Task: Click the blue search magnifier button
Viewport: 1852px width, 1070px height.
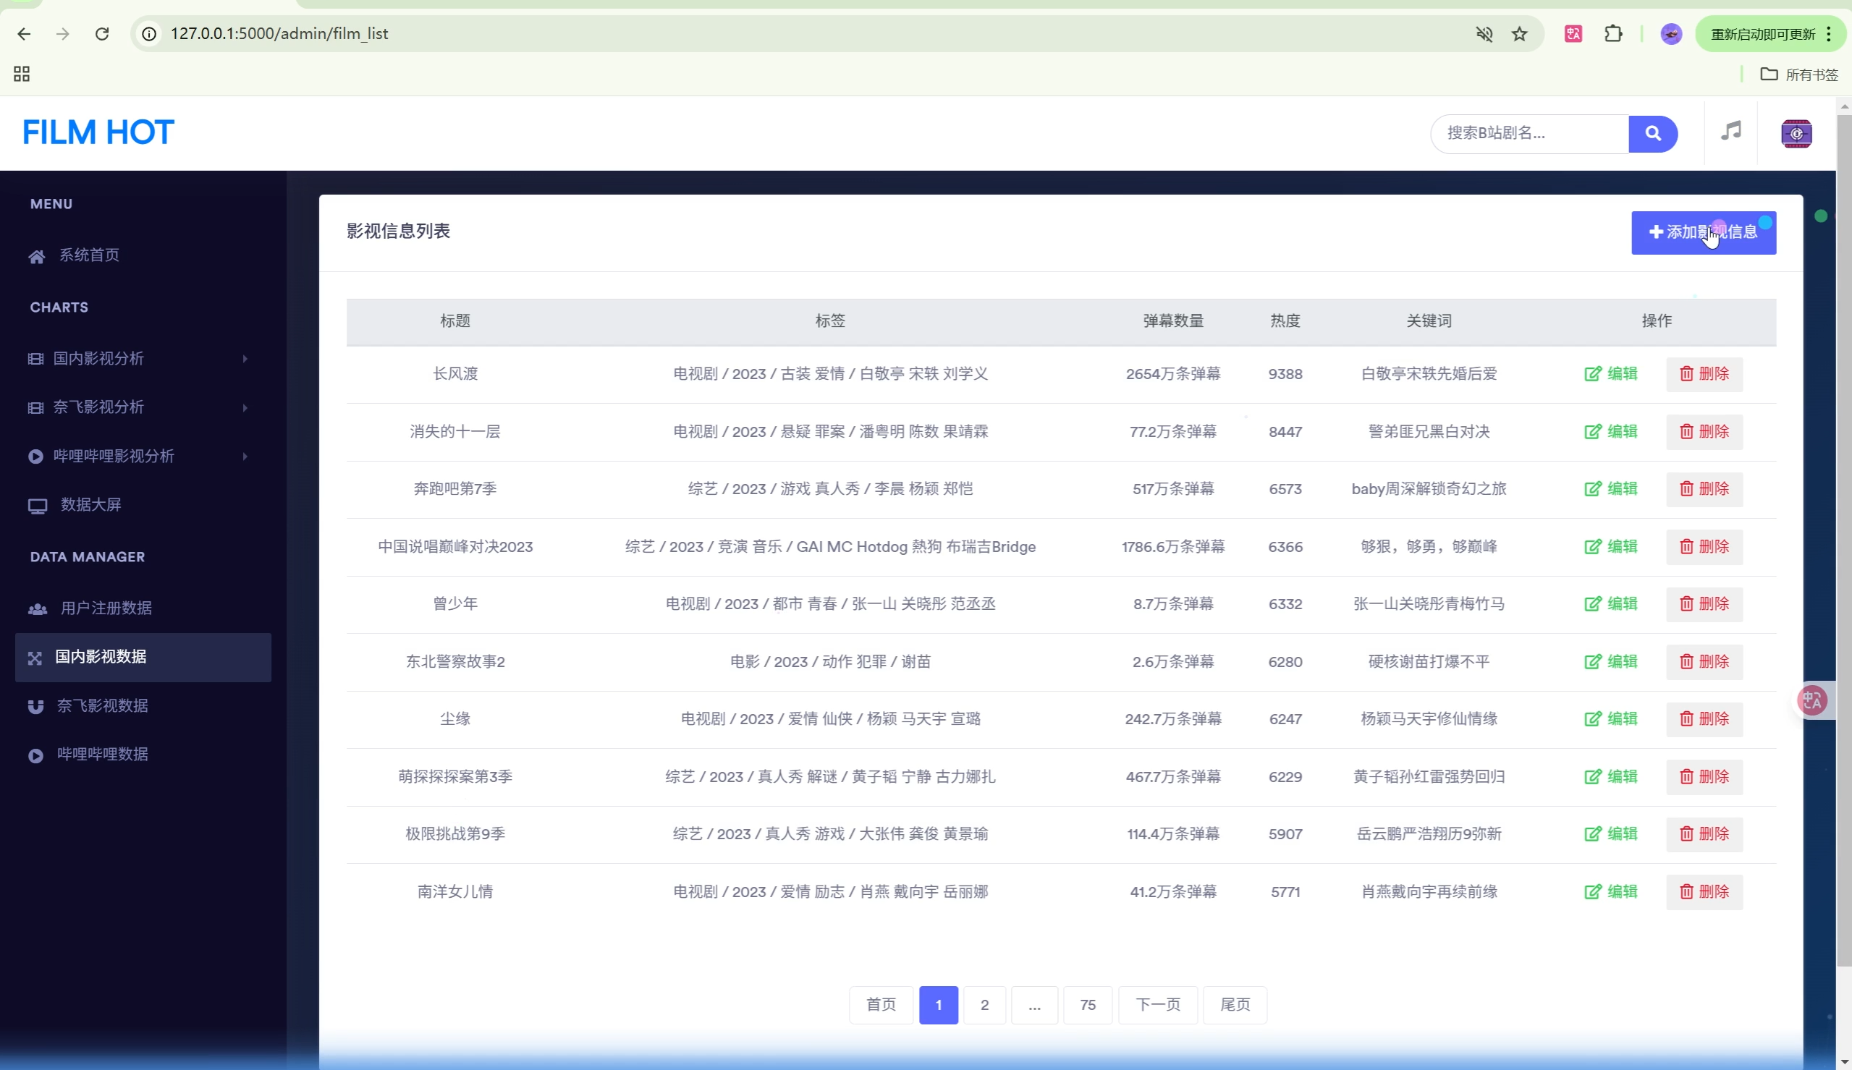Action: (1652, 134)
